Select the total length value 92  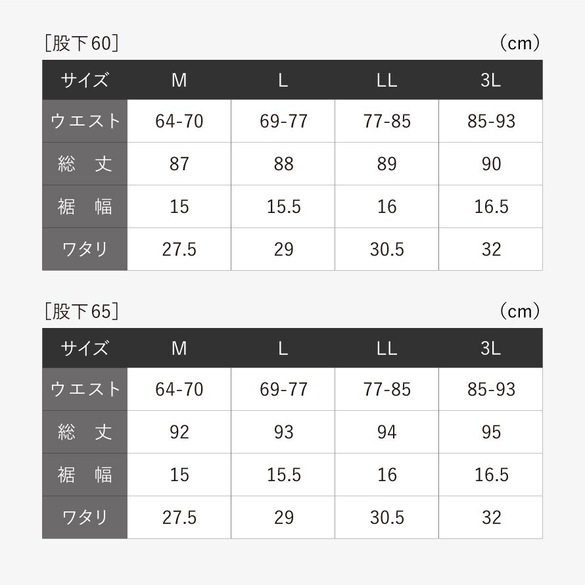(x=179, y=432)
